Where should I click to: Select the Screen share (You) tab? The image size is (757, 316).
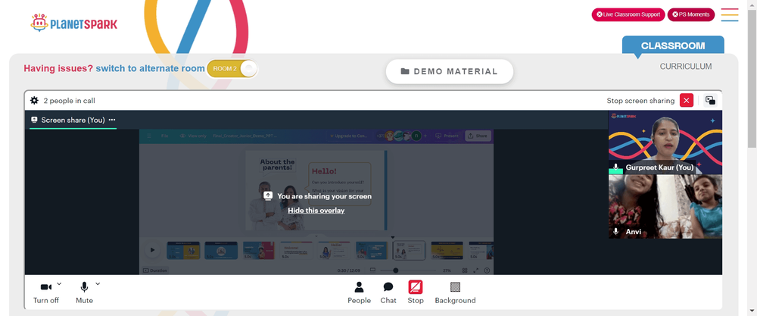coord(73,120)
